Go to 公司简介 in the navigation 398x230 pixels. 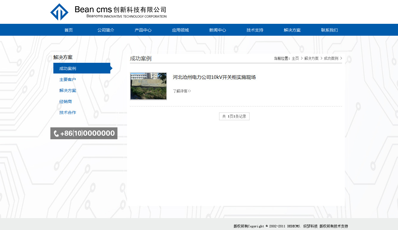point(106,30)
